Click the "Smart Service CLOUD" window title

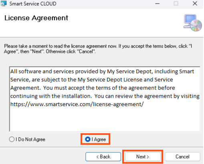(33, 4)
